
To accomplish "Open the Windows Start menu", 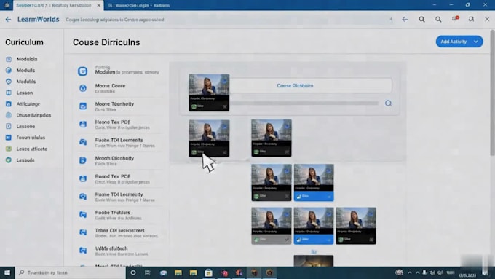I will click(7, 272).
